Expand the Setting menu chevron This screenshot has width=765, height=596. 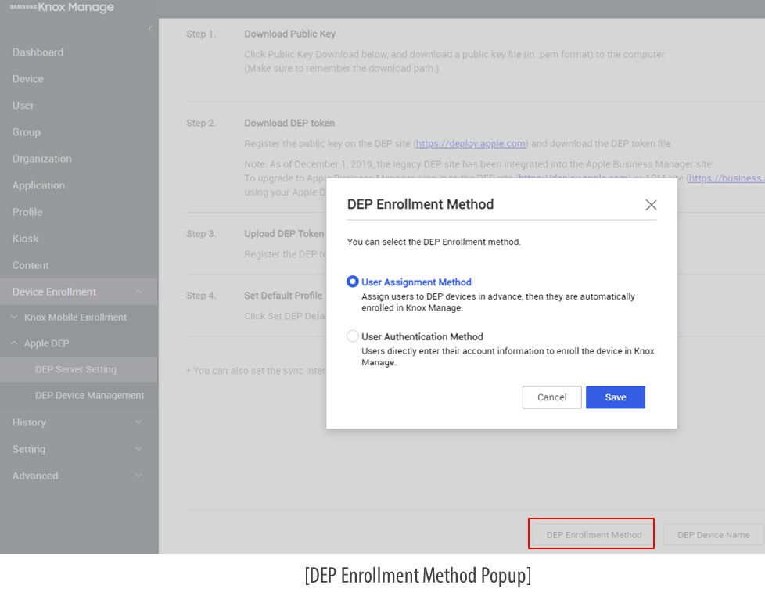tap(138, 449)
